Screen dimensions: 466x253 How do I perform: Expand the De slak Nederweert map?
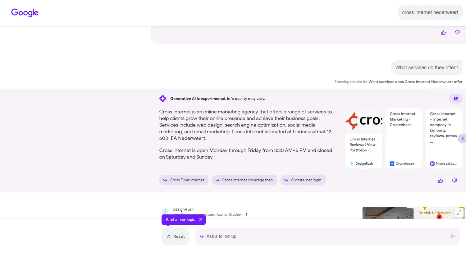[x=459, y=213]
